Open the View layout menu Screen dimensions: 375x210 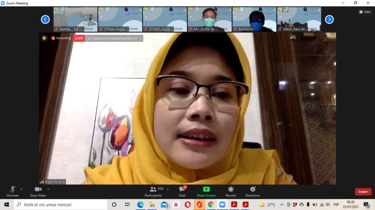pyautogui.click(x=365, y=12)
